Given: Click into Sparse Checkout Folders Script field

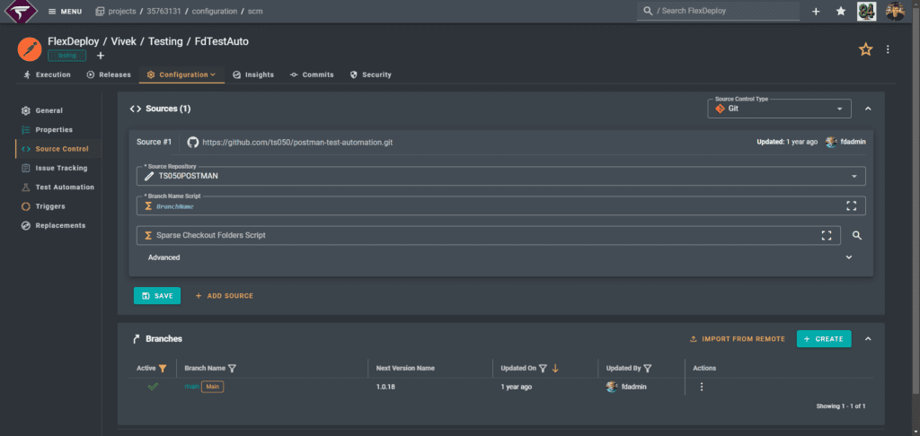Looking at the screenshot, I should [x=488, y=236].
